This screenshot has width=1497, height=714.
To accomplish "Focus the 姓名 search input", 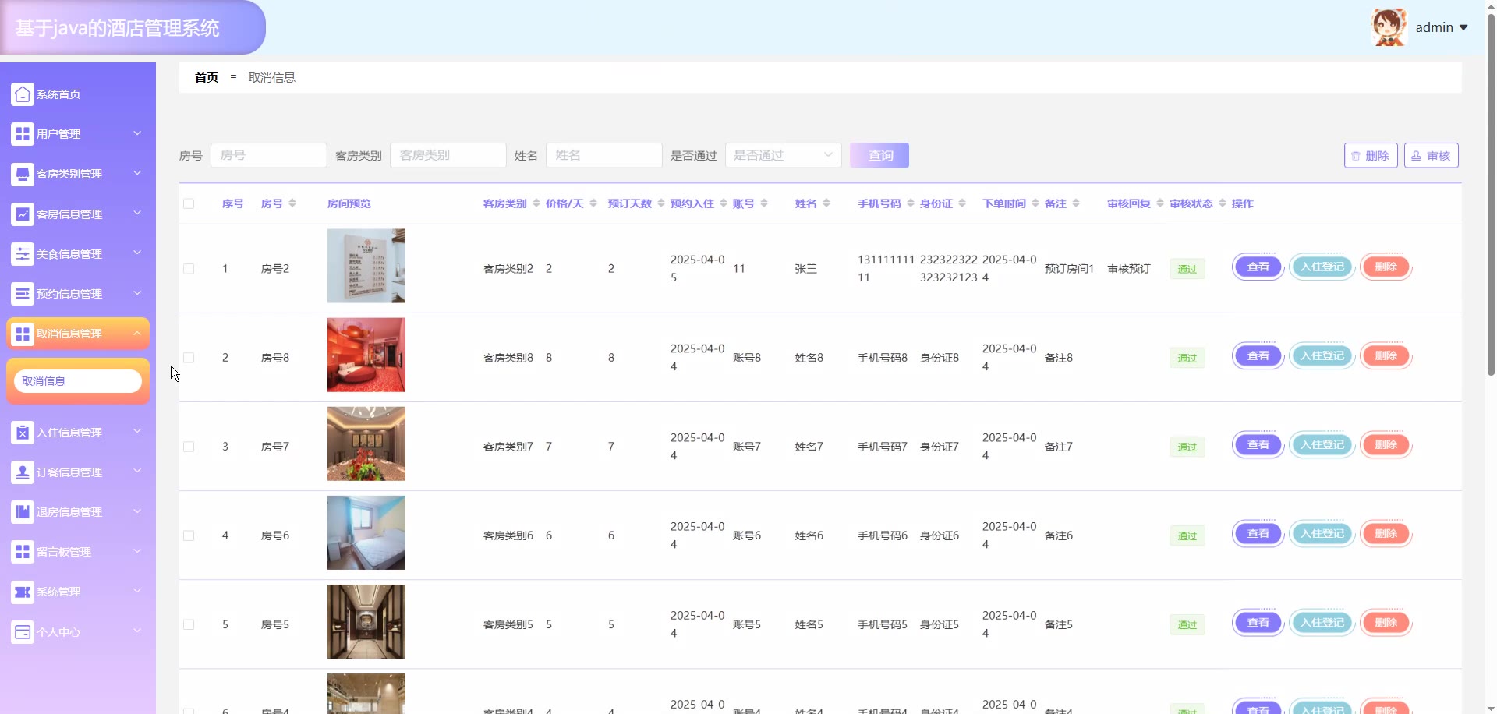I will 604,155.
